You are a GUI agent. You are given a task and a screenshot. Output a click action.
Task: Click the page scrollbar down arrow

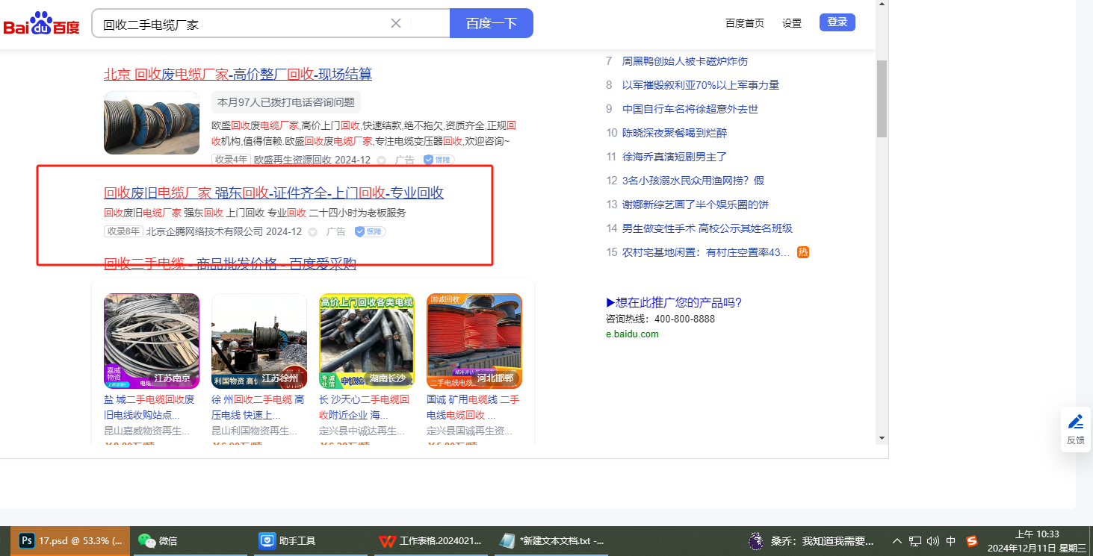tap(882, 438)
